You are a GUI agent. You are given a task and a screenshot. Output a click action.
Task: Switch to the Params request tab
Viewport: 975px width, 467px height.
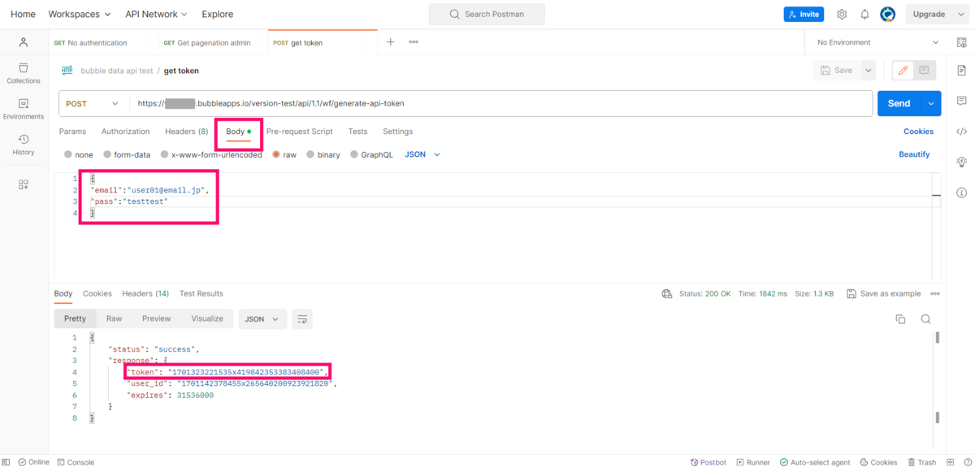coord(72,132)
